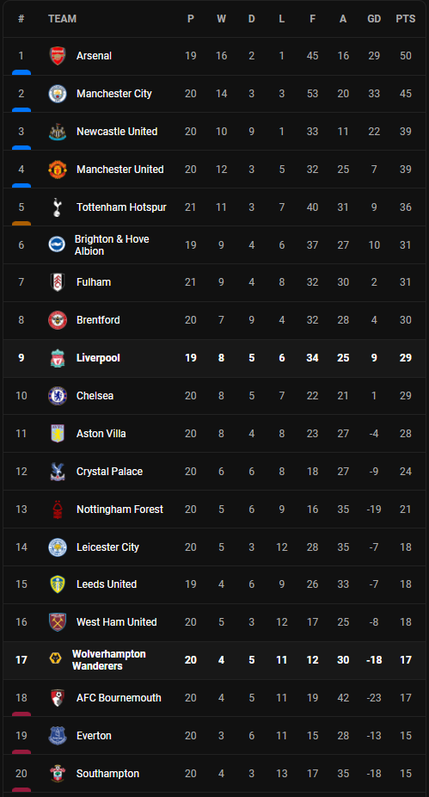Viewport: 429px width, 797px height.
Task: Select the Everton club crest
Action: 58,736
